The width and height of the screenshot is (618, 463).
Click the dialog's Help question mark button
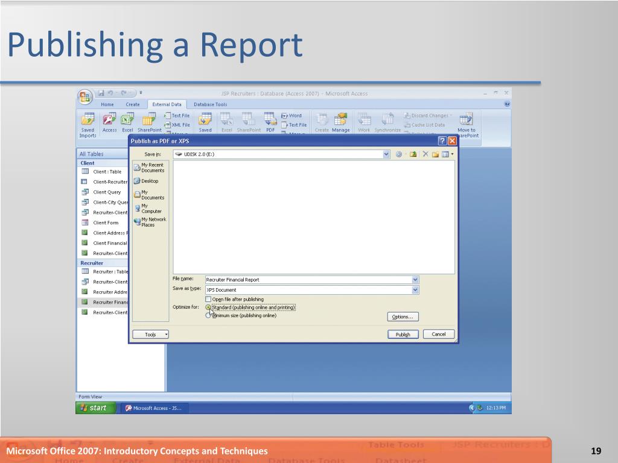(442, 141)
